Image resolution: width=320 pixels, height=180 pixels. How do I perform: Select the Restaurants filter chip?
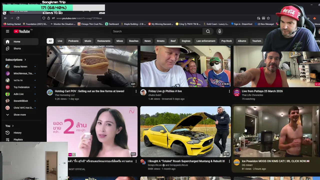tap(104, 41)
